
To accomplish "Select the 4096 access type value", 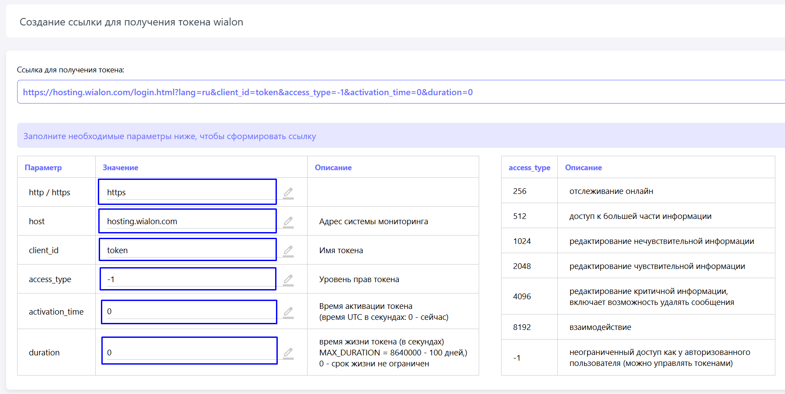I will click(x=522, y=297).
